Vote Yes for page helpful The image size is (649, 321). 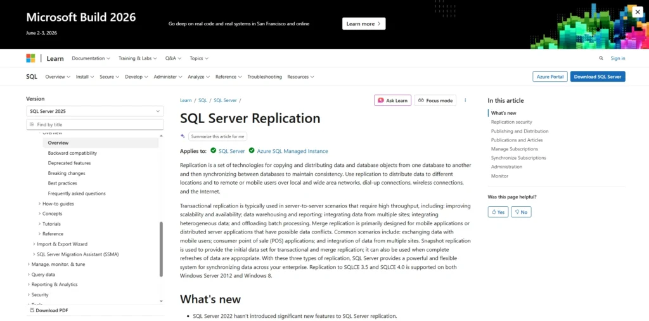498,212
